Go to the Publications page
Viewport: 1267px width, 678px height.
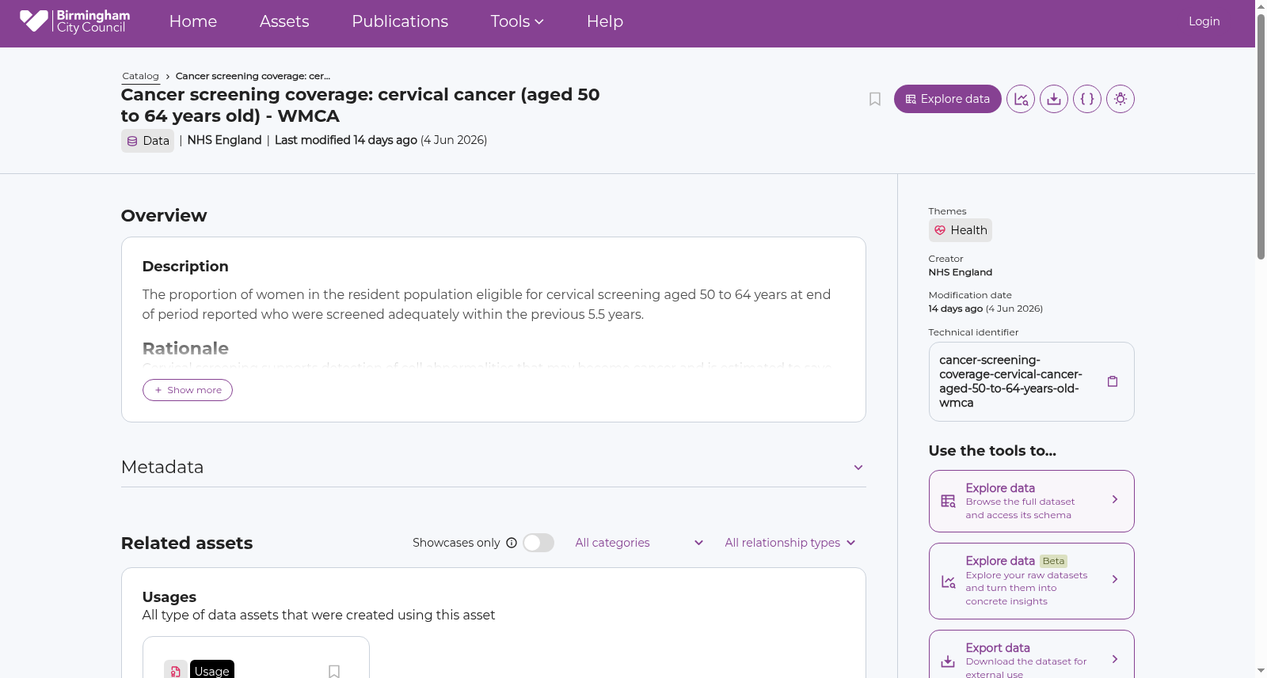click(x=400, y=21)
